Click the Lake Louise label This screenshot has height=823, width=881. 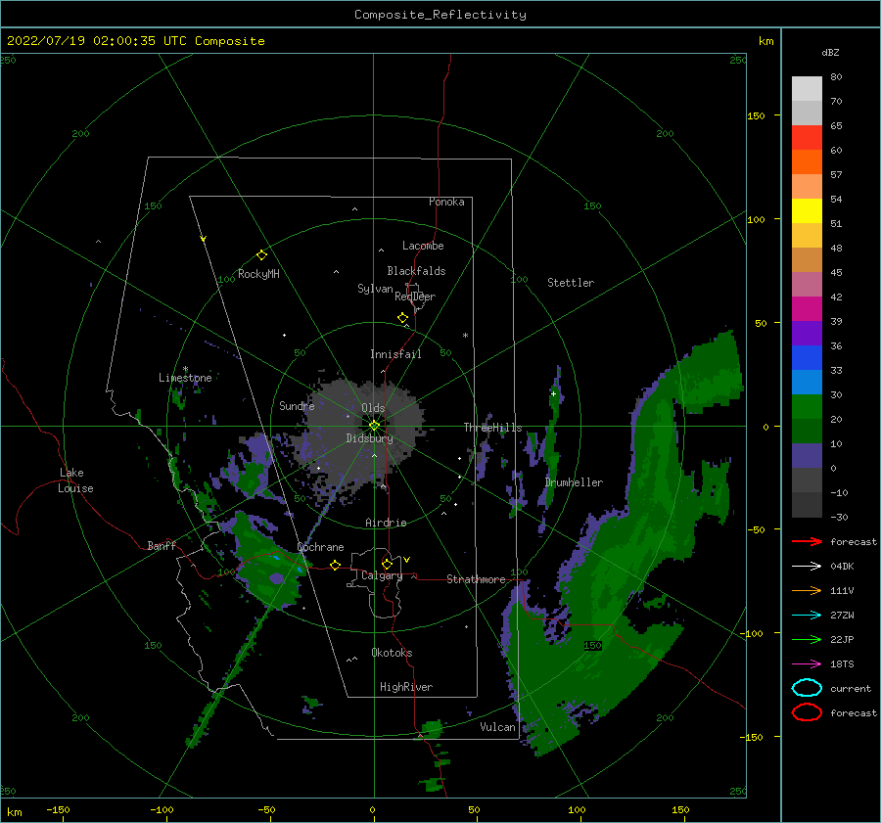pos(75,480)
